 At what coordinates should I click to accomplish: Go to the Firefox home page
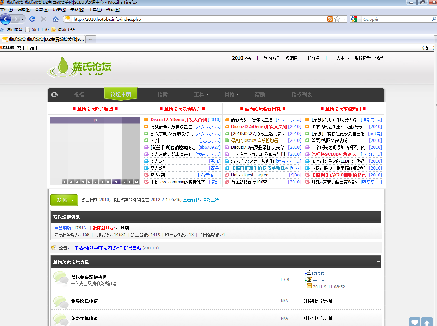click(x=55, y=19)
